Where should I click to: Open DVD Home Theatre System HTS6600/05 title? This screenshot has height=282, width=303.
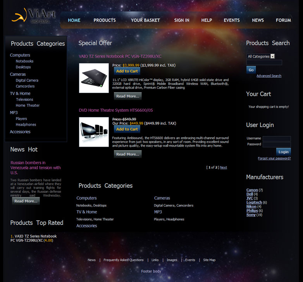click(116, 110)
